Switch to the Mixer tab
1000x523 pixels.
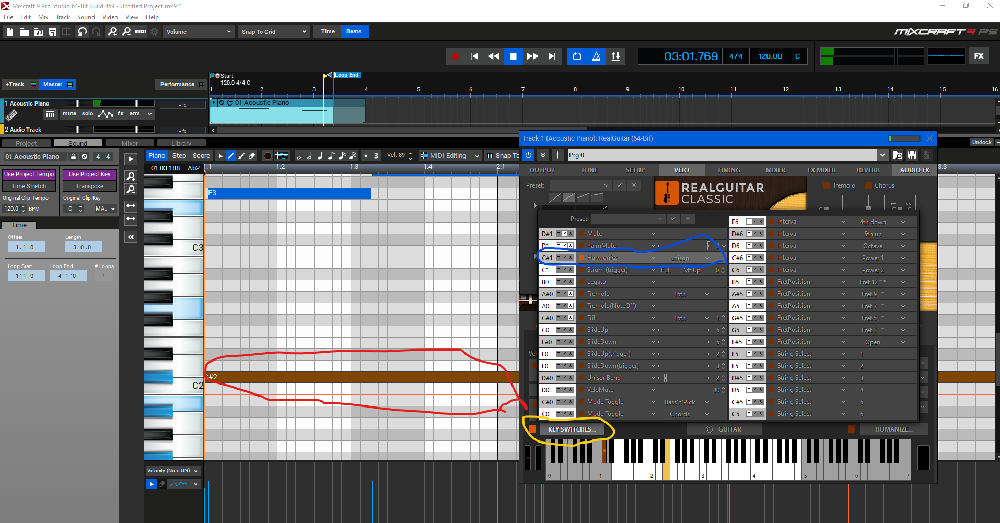coord(130,143)
